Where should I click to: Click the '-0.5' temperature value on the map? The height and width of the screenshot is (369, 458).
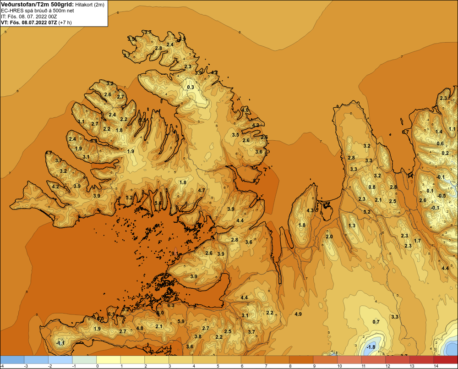[442, 196]
